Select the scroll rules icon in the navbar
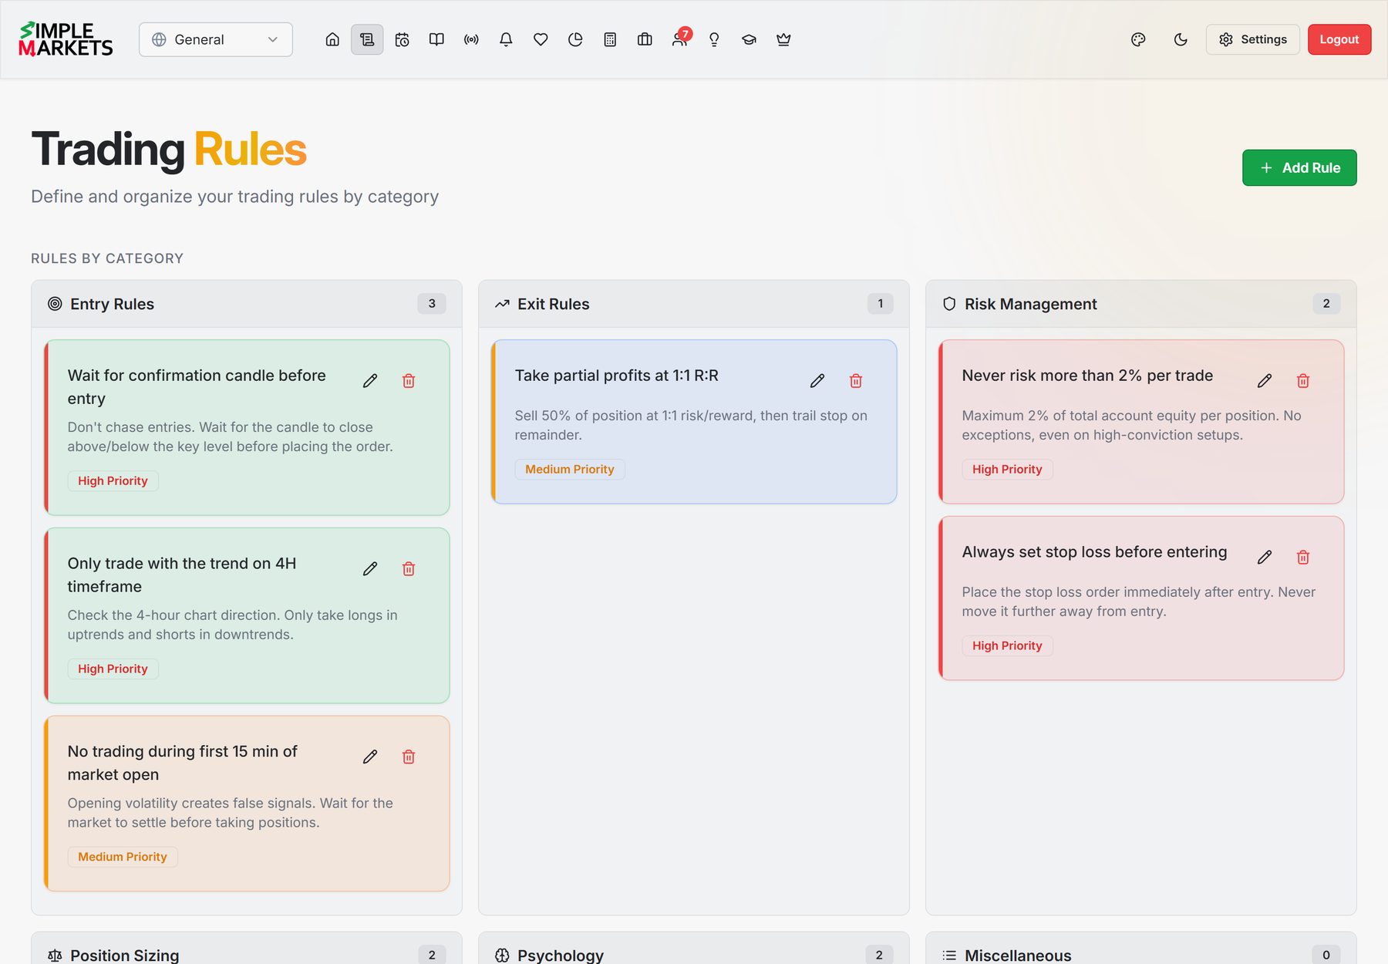 367,39
